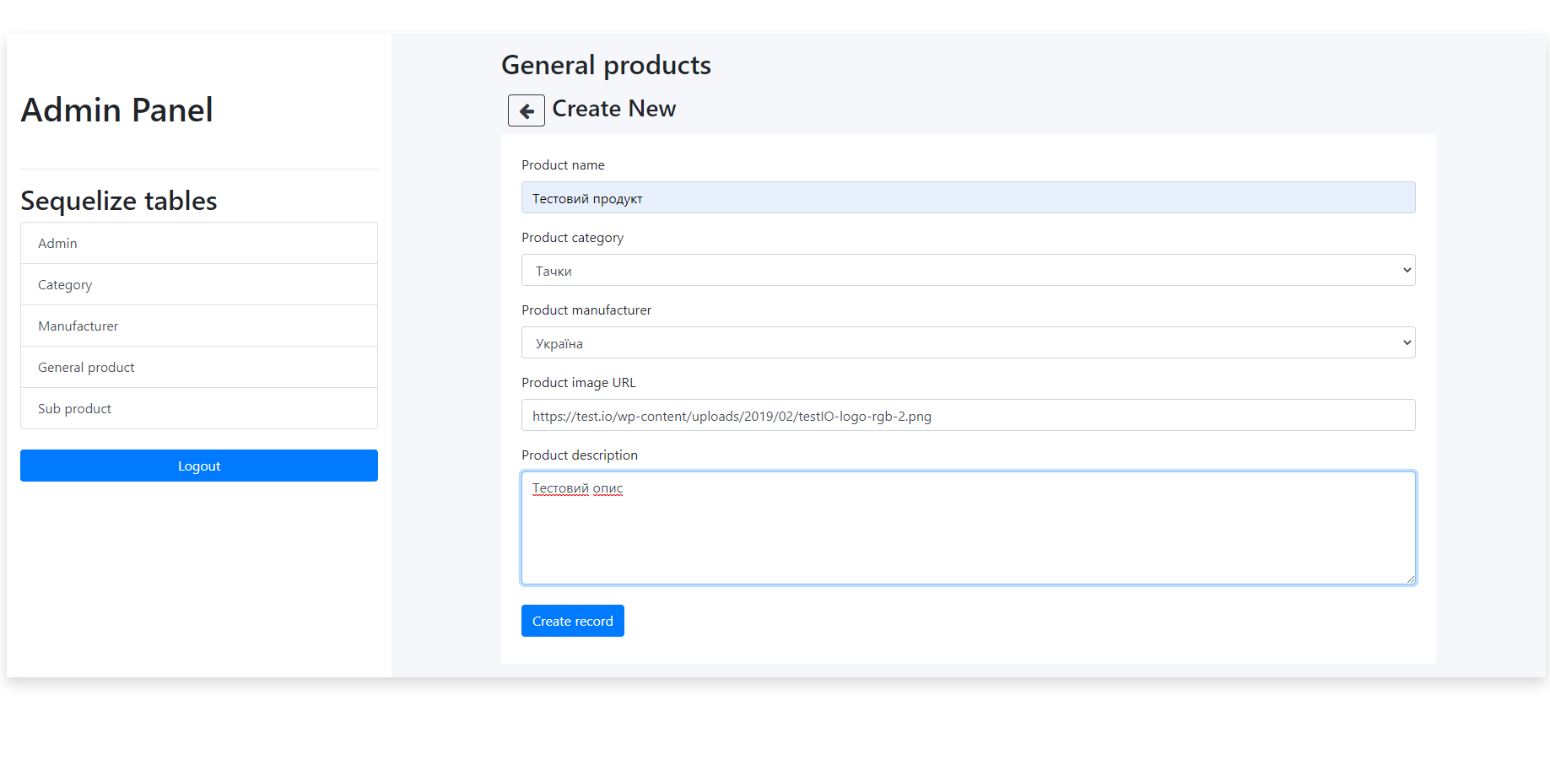Select Admin in Sequelize tables list
This screenshot has height=770, width=1550.
click(x=57, y=243)
